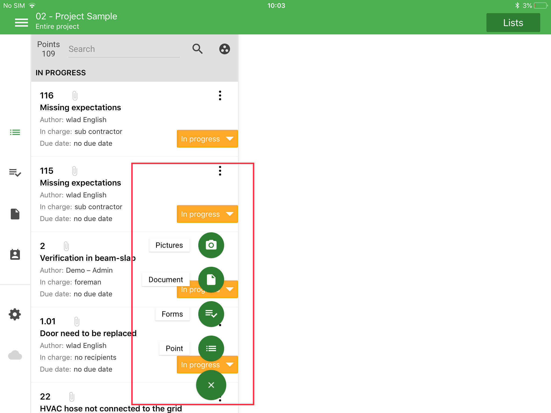Select the Document label
551x413 pixels.
point(166,280)
